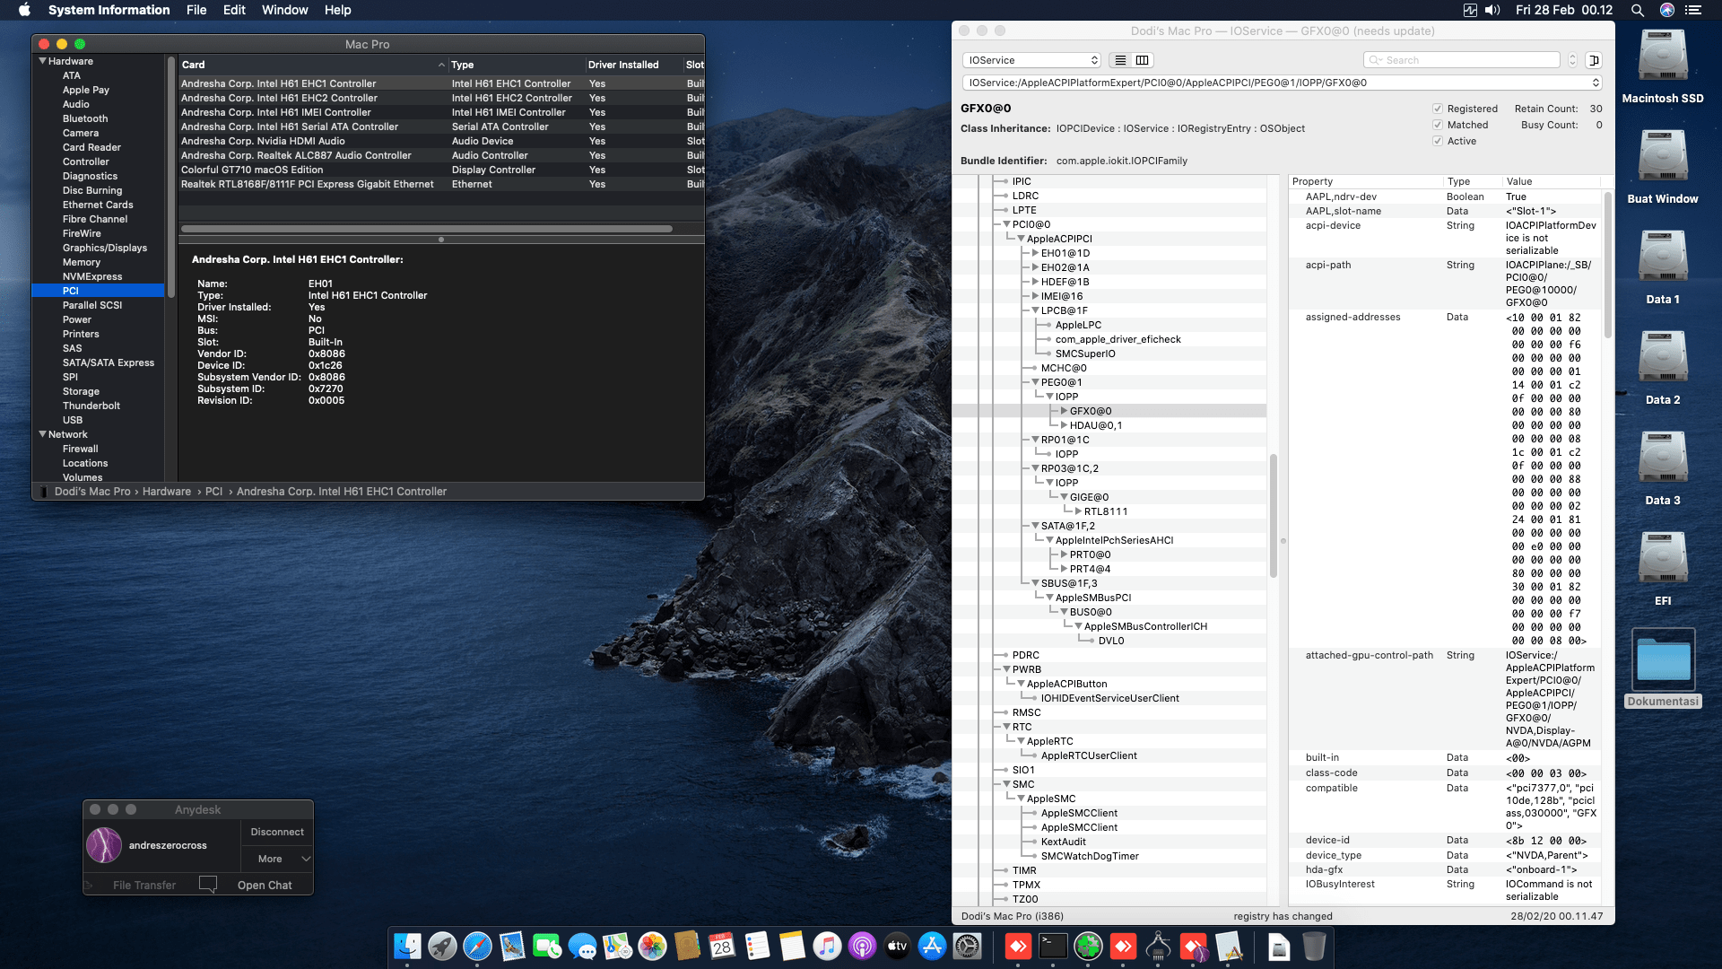Collapse the Network section in System Information
1722x969 pixels.
click(42, 434)
